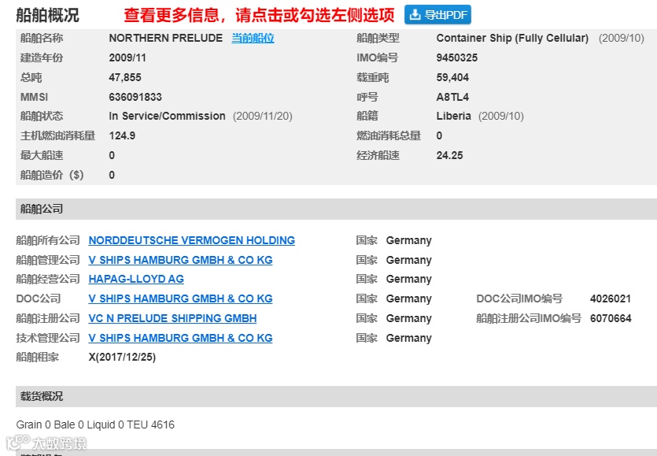Select the red 查看更多信息 notice text
Image resolution: width=657 pixels, height=456 pixels.
pos(259,15)
